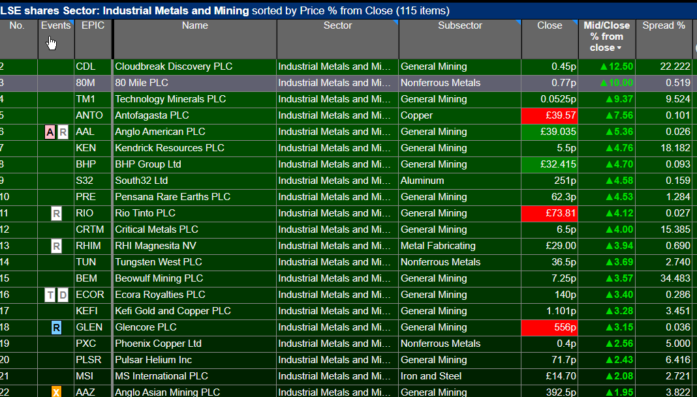The width and height of the screenshot is (697, 397).
Task: Click the Antofagasta red close price £39.57
Action: point(550,115)
